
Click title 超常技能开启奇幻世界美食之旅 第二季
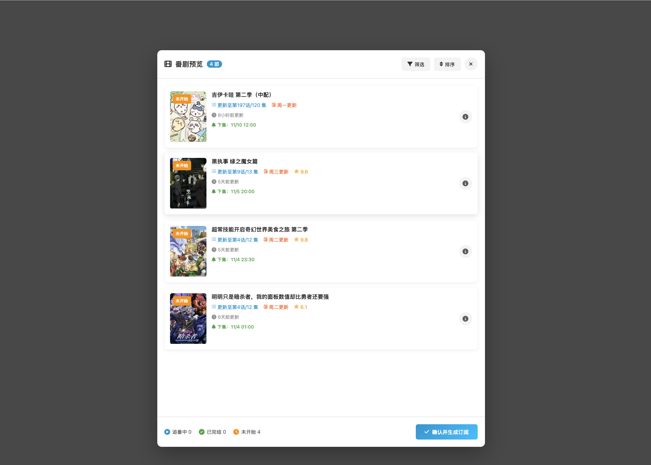(260, 229)
